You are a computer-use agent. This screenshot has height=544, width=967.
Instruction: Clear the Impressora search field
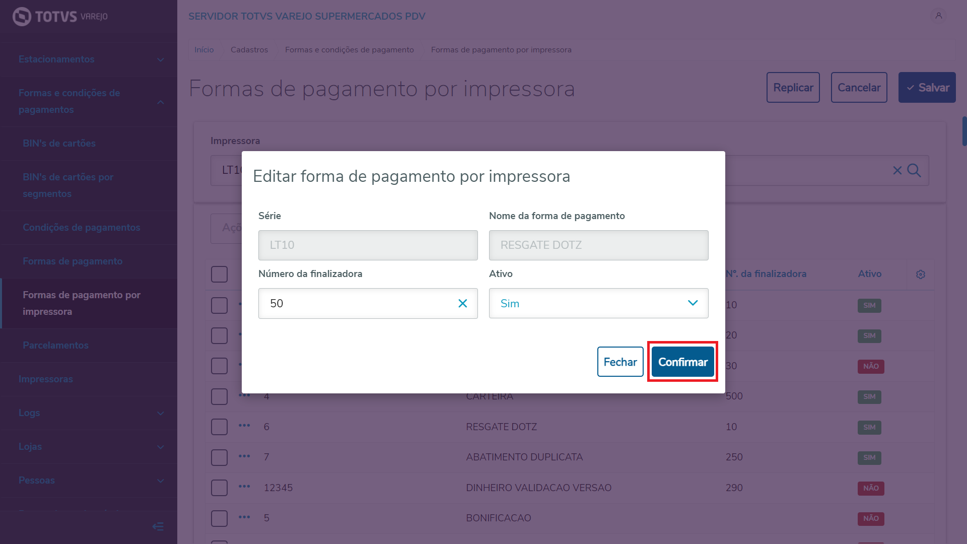(897, 171)
